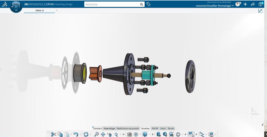Screen dimensions: 267x137
Task: Open the 6WTags tag icon
Action: pos(148,4)
